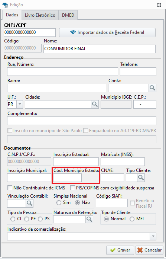Open Tipo Cliente lookup magnifier

pyautogui.click(x=141, y=178)
